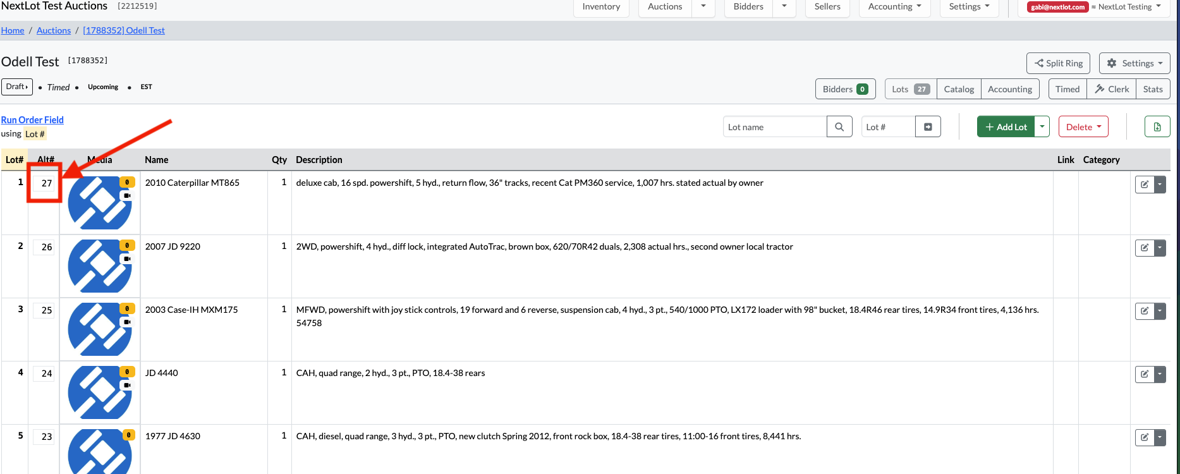Image resolution: width=1180 pixels, height=474 pixels.
Task: Click the Alt# field showing 26
Action: tap(44, 247)
